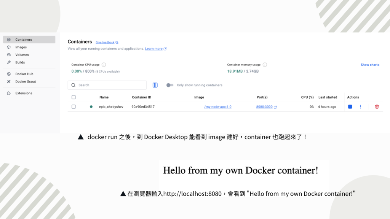Click the Docker Hub icon in sidebar
This screenshot has width=390, height=219.
[9, 74]
